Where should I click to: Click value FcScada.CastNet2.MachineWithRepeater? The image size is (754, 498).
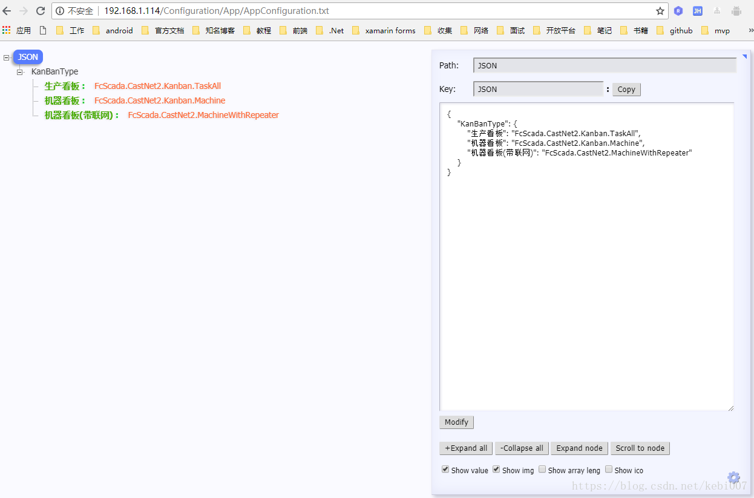point(203,115)
